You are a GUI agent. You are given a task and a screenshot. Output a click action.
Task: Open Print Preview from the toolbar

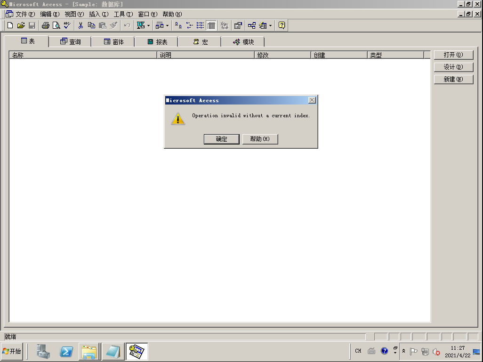tap(56, 25)
